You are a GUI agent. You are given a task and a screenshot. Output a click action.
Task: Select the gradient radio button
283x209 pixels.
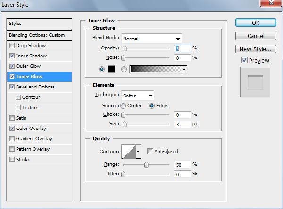click(x=124, y=69)
